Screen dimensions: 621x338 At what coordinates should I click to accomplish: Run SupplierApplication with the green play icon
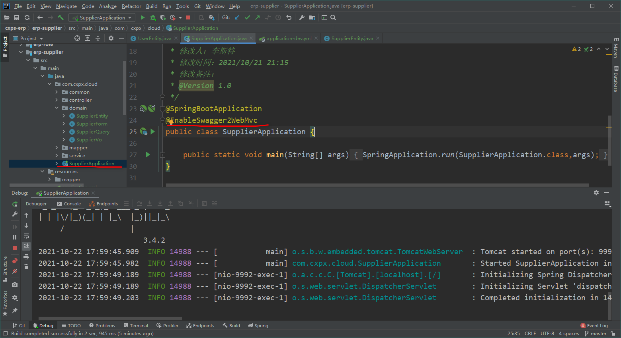143,17
